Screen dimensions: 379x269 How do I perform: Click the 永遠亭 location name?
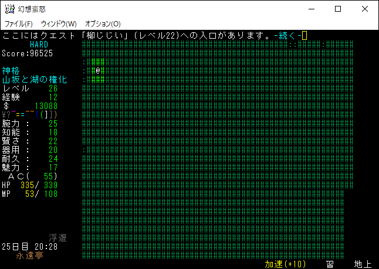coord(29,256)
